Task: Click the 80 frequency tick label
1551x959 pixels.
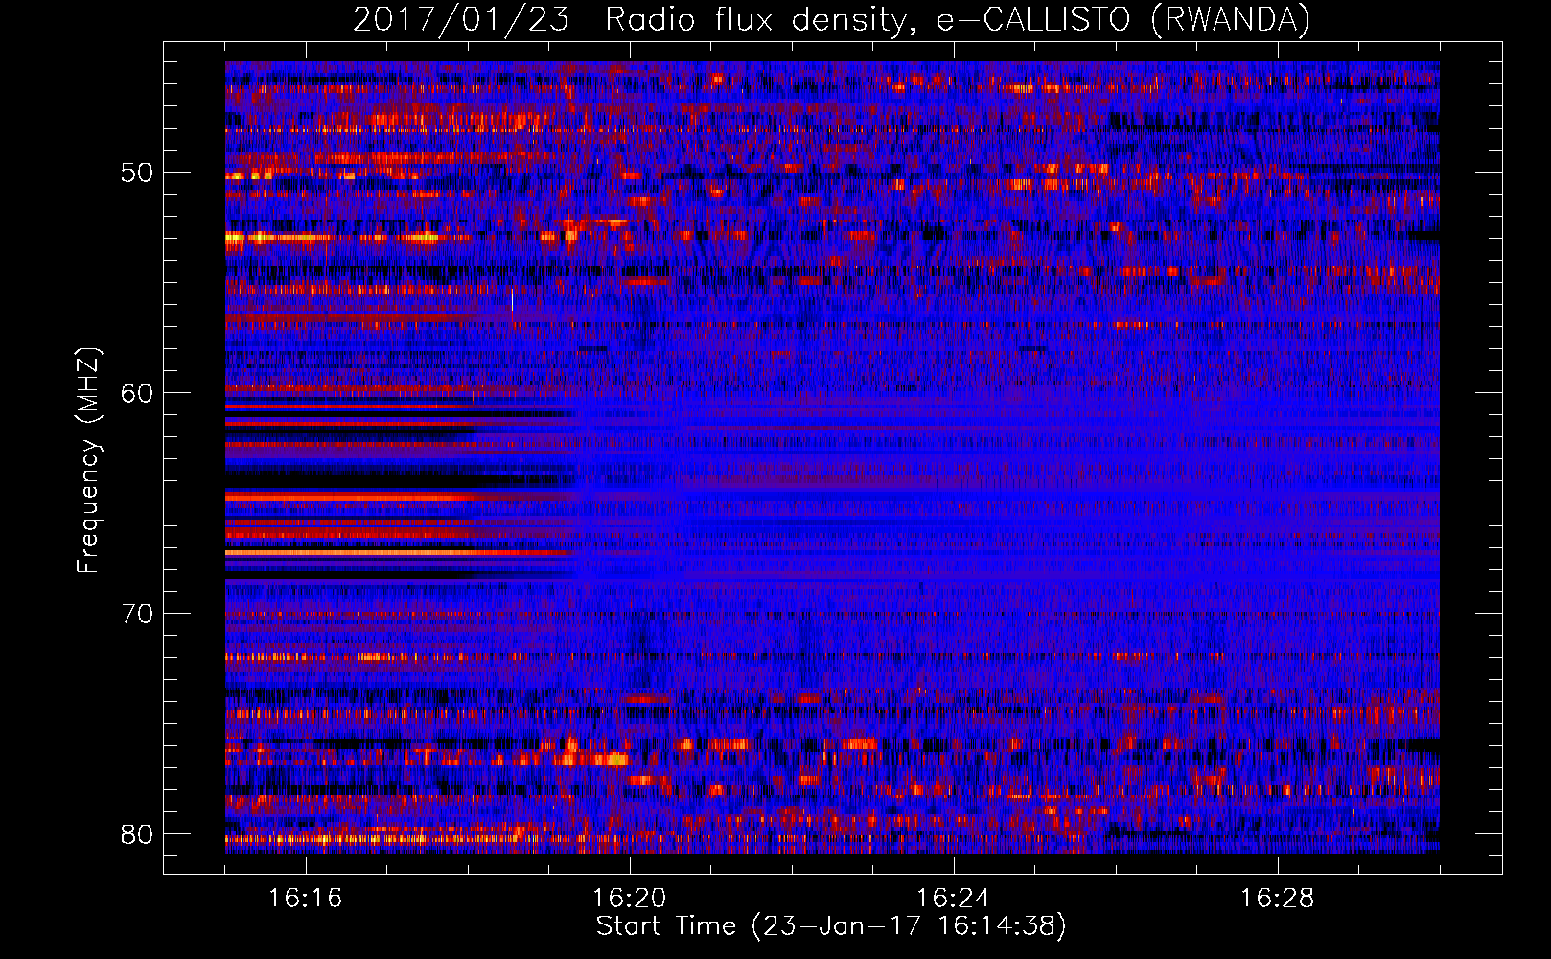Action: (x=137, y=834)
